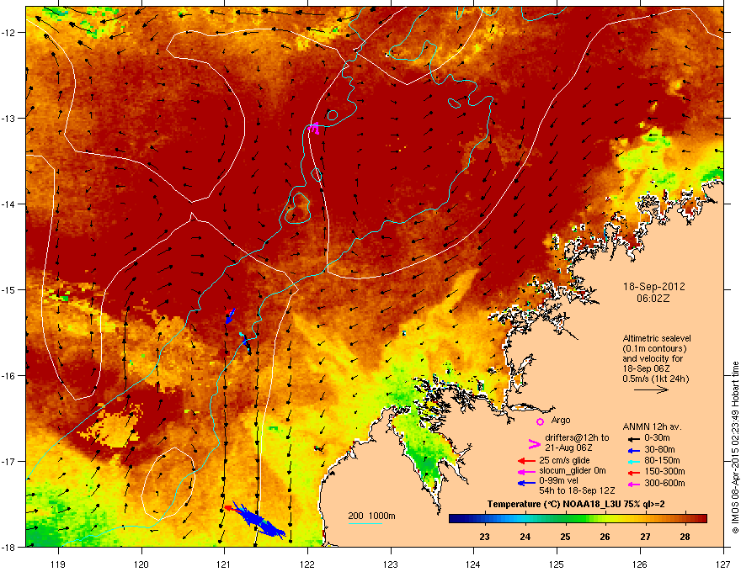Image resolution: width=741 pixels, height=572 pixels.
Task: Click the '21-Aug 06Z' drifters text
Action: 568,448
